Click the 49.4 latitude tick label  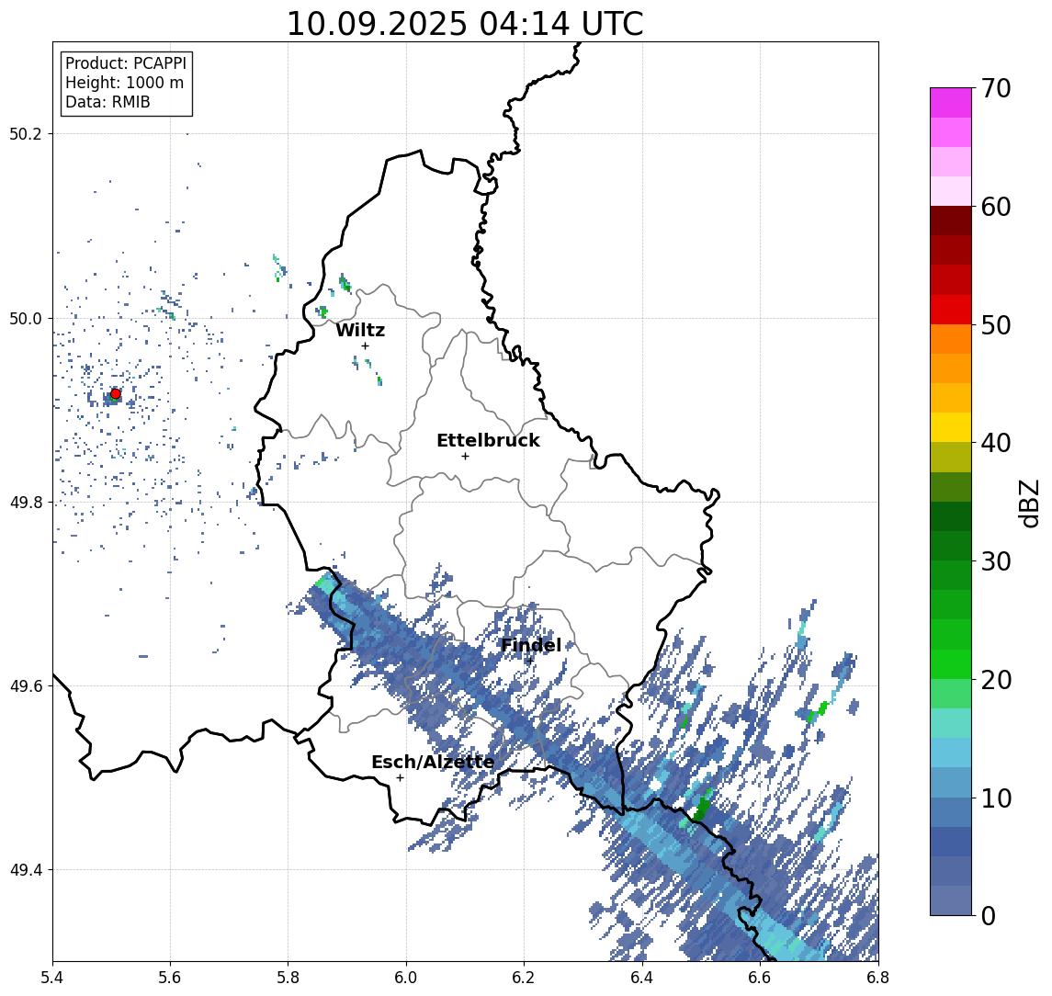tap(26, 870)
